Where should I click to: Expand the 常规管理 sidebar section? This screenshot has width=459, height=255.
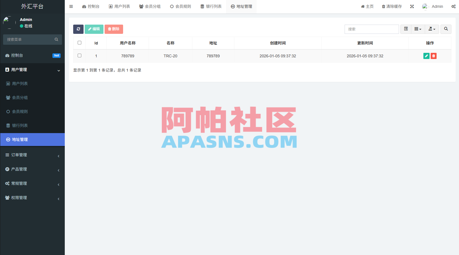click(x=33, y=183)
